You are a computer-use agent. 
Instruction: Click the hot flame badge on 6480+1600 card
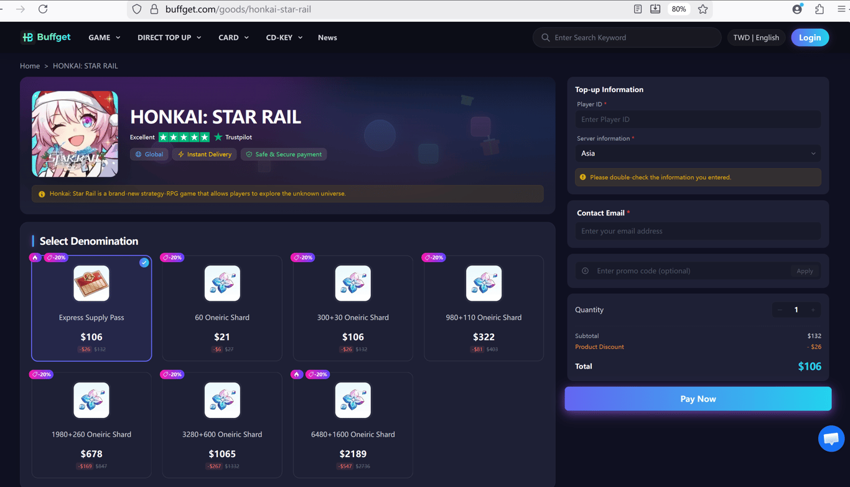pyautogui.click(x=297, y=374)
